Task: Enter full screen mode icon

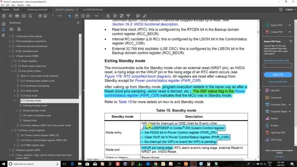Action: click(122, 16)
